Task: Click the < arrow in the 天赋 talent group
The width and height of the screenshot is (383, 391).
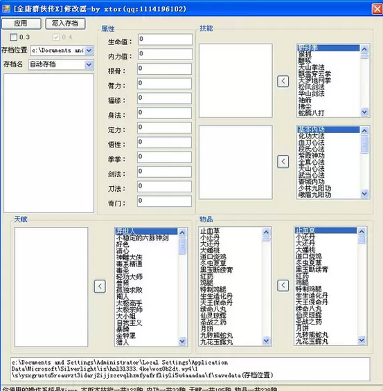Action: (x=100, y=287)
